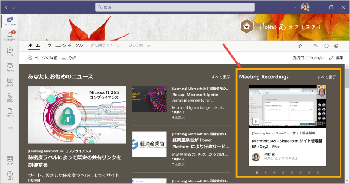Reload the page with refresh icon

326,46
